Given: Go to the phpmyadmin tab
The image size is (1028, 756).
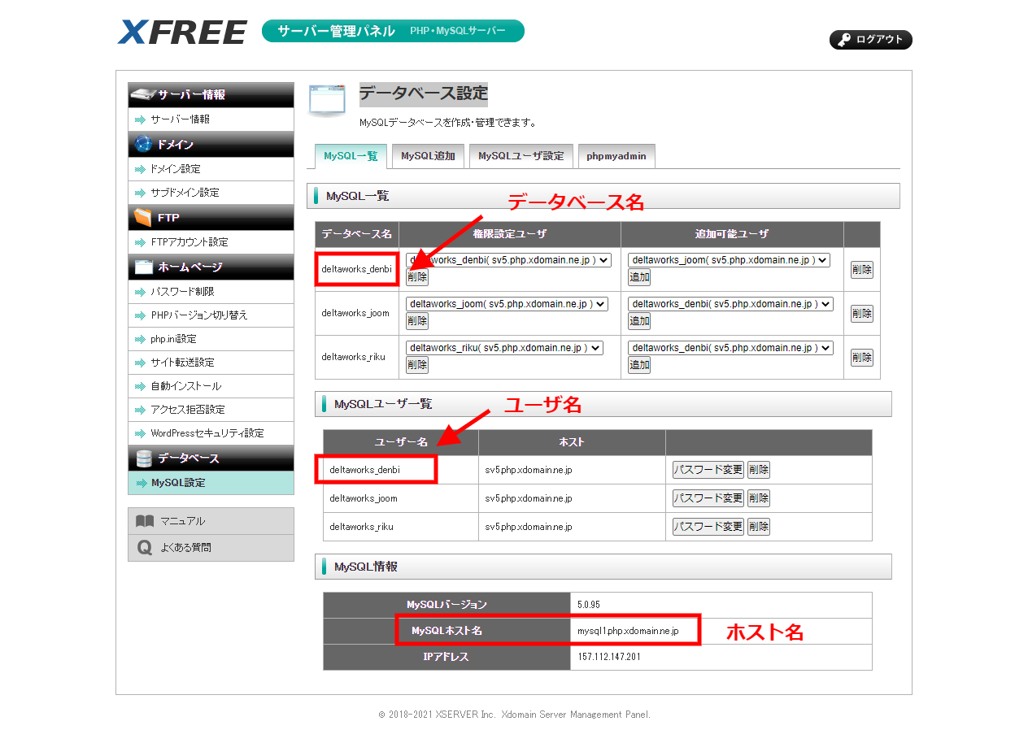Looking at the screenshot, I should point(616,156).
